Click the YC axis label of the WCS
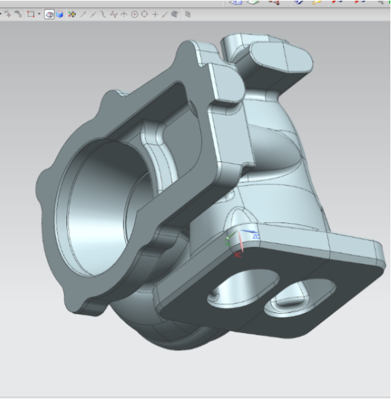Image resolution: width=391 pixels, height=399 pixels. pyautogui.click(x=228, y=244)
